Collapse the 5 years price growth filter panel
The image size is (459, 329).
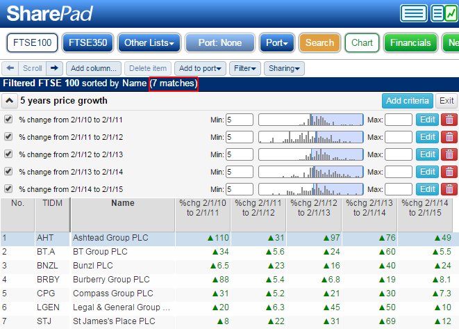coord(9,101)
